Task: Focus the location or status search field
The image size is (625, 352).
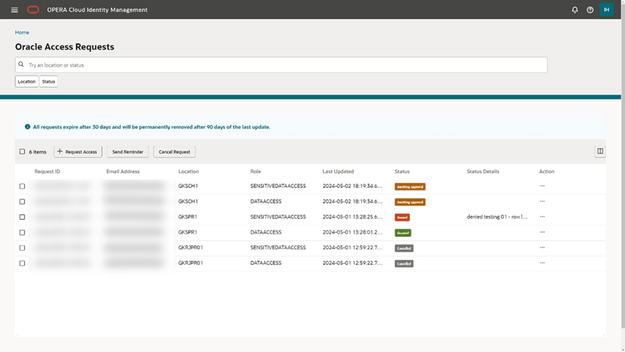Action: [x=281, y=65]
